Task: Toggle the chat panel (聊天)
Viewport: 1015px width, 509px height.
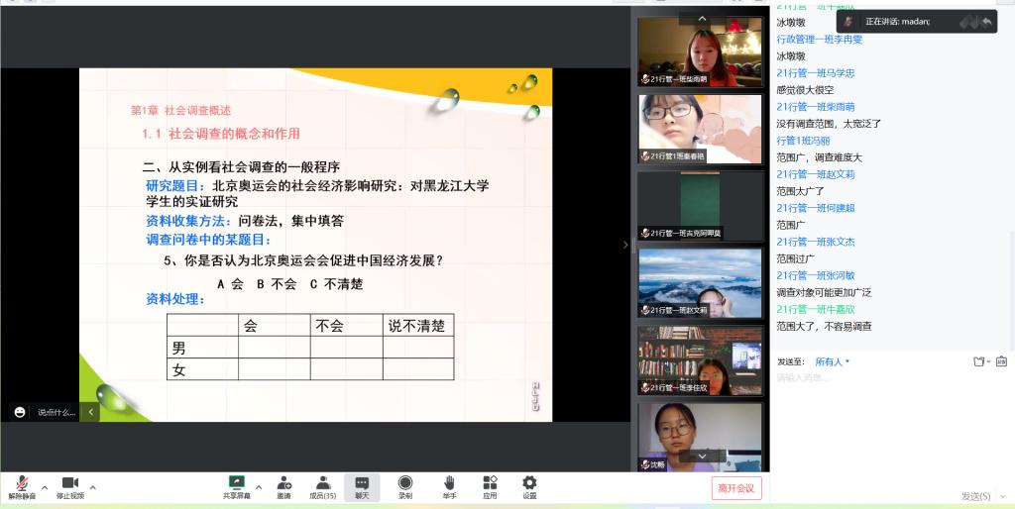Action: point(362,484)
